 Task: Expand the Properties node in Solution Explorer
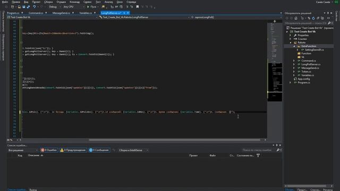click(291, 36)
